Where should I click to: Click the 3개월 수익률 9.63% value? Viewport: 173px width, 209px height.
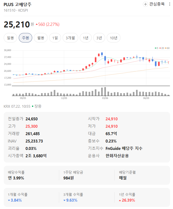pyautogui.click(x=71, y=200)
